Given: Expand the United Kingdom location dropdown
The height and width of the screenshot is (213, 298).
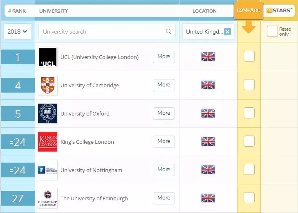Looking at the screenshot, I should point(204,32).
